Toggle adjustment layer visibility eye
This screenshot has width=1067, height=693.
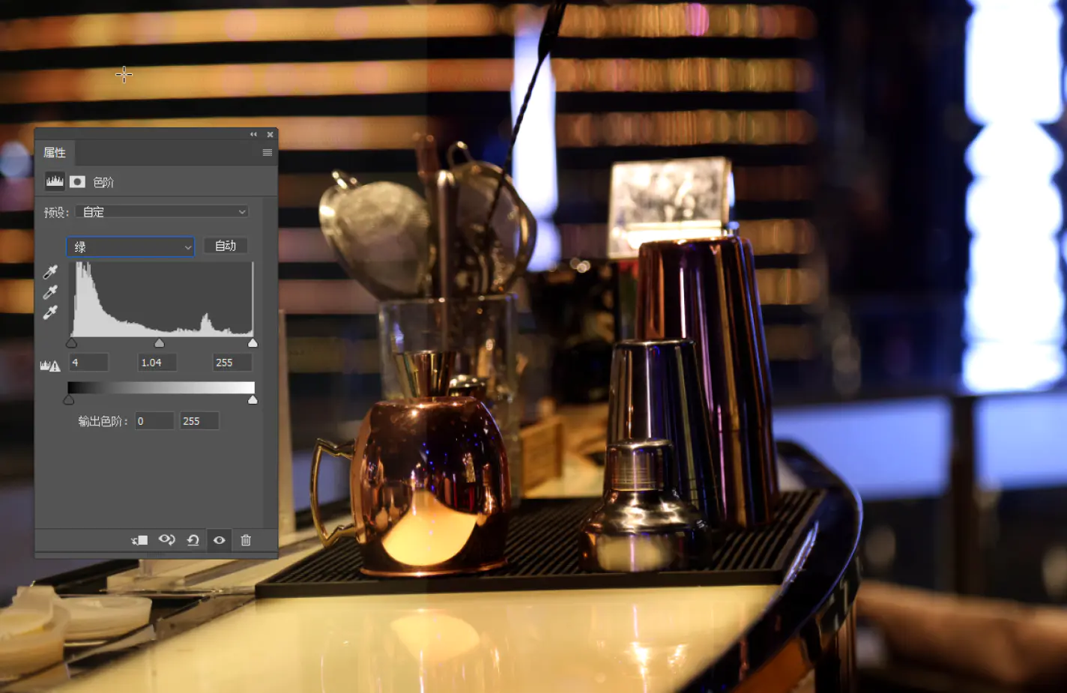point(219,540)
